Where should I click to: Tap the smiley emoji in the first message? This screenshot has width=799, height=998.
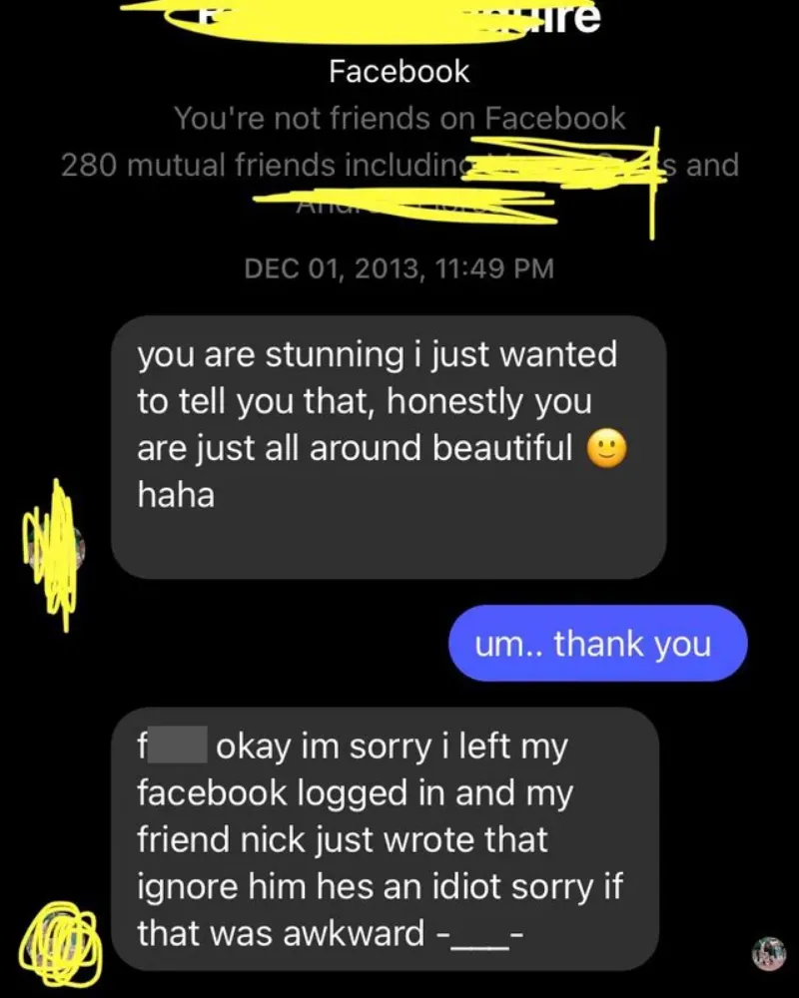606,448
